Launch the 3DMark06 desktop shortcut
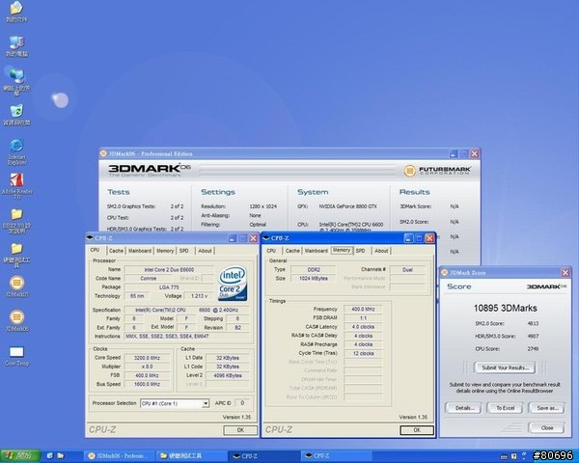This screenshot has width=579, height=463. (x=16, y=321)
